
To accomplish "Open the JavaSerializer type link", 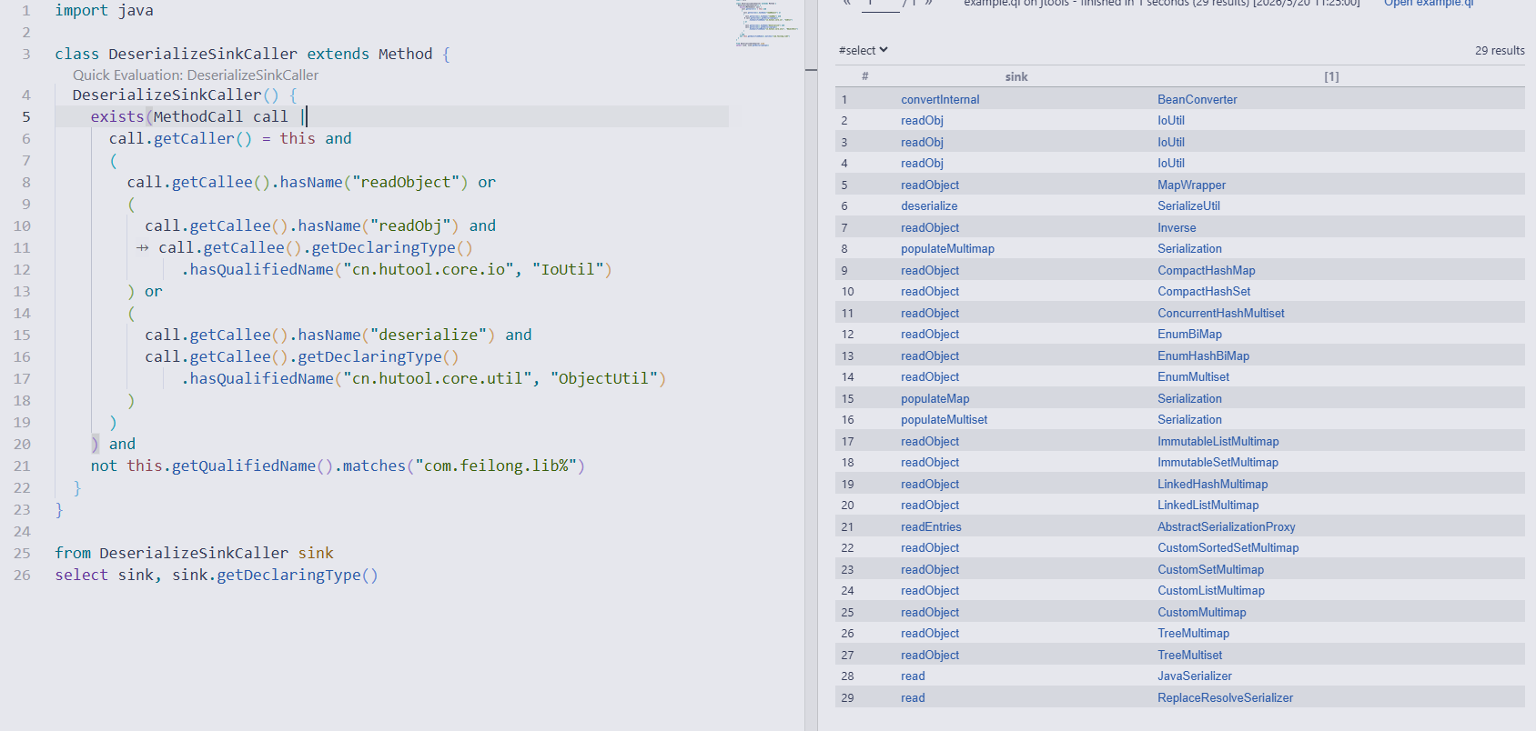I will pyautogui.click(x=1194, y=676).
